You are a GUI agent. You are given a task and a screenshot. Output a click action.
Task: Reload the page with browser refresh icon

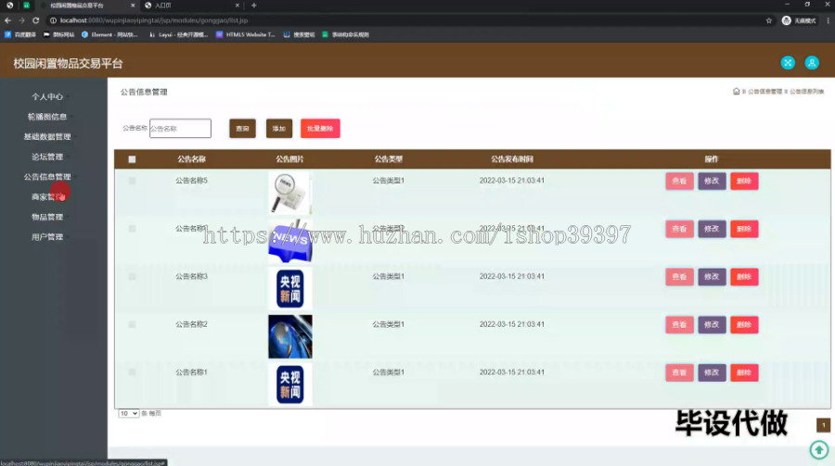[35, 20]
